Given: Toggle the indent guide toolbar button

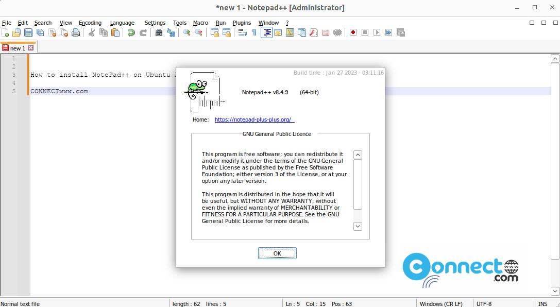Looking at the screenshot, I should click(x=266, y=33).
